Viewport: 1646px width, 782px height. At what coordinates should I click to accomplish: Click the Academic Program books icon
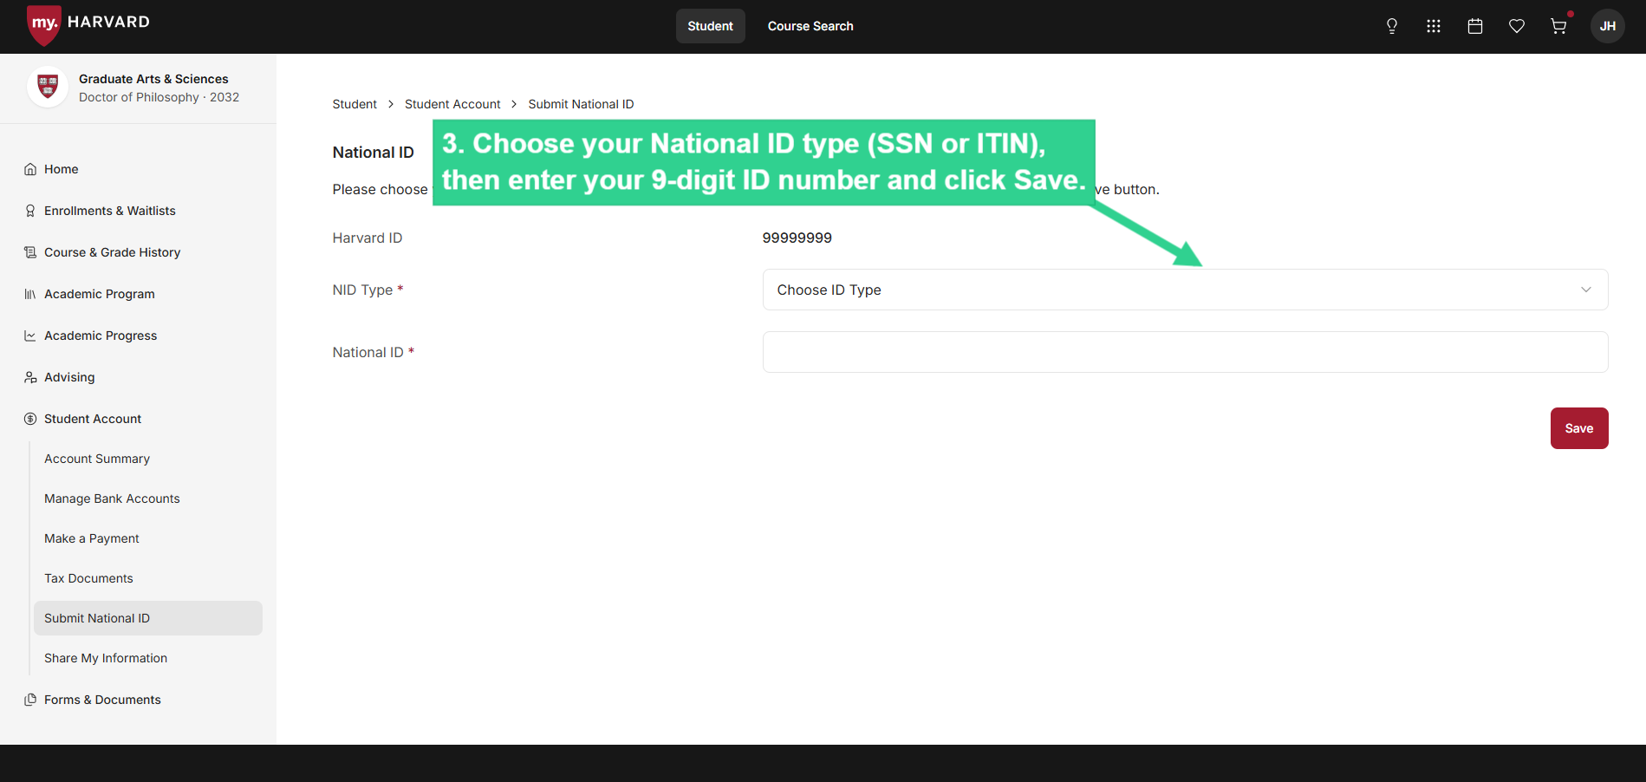(30, 294)
